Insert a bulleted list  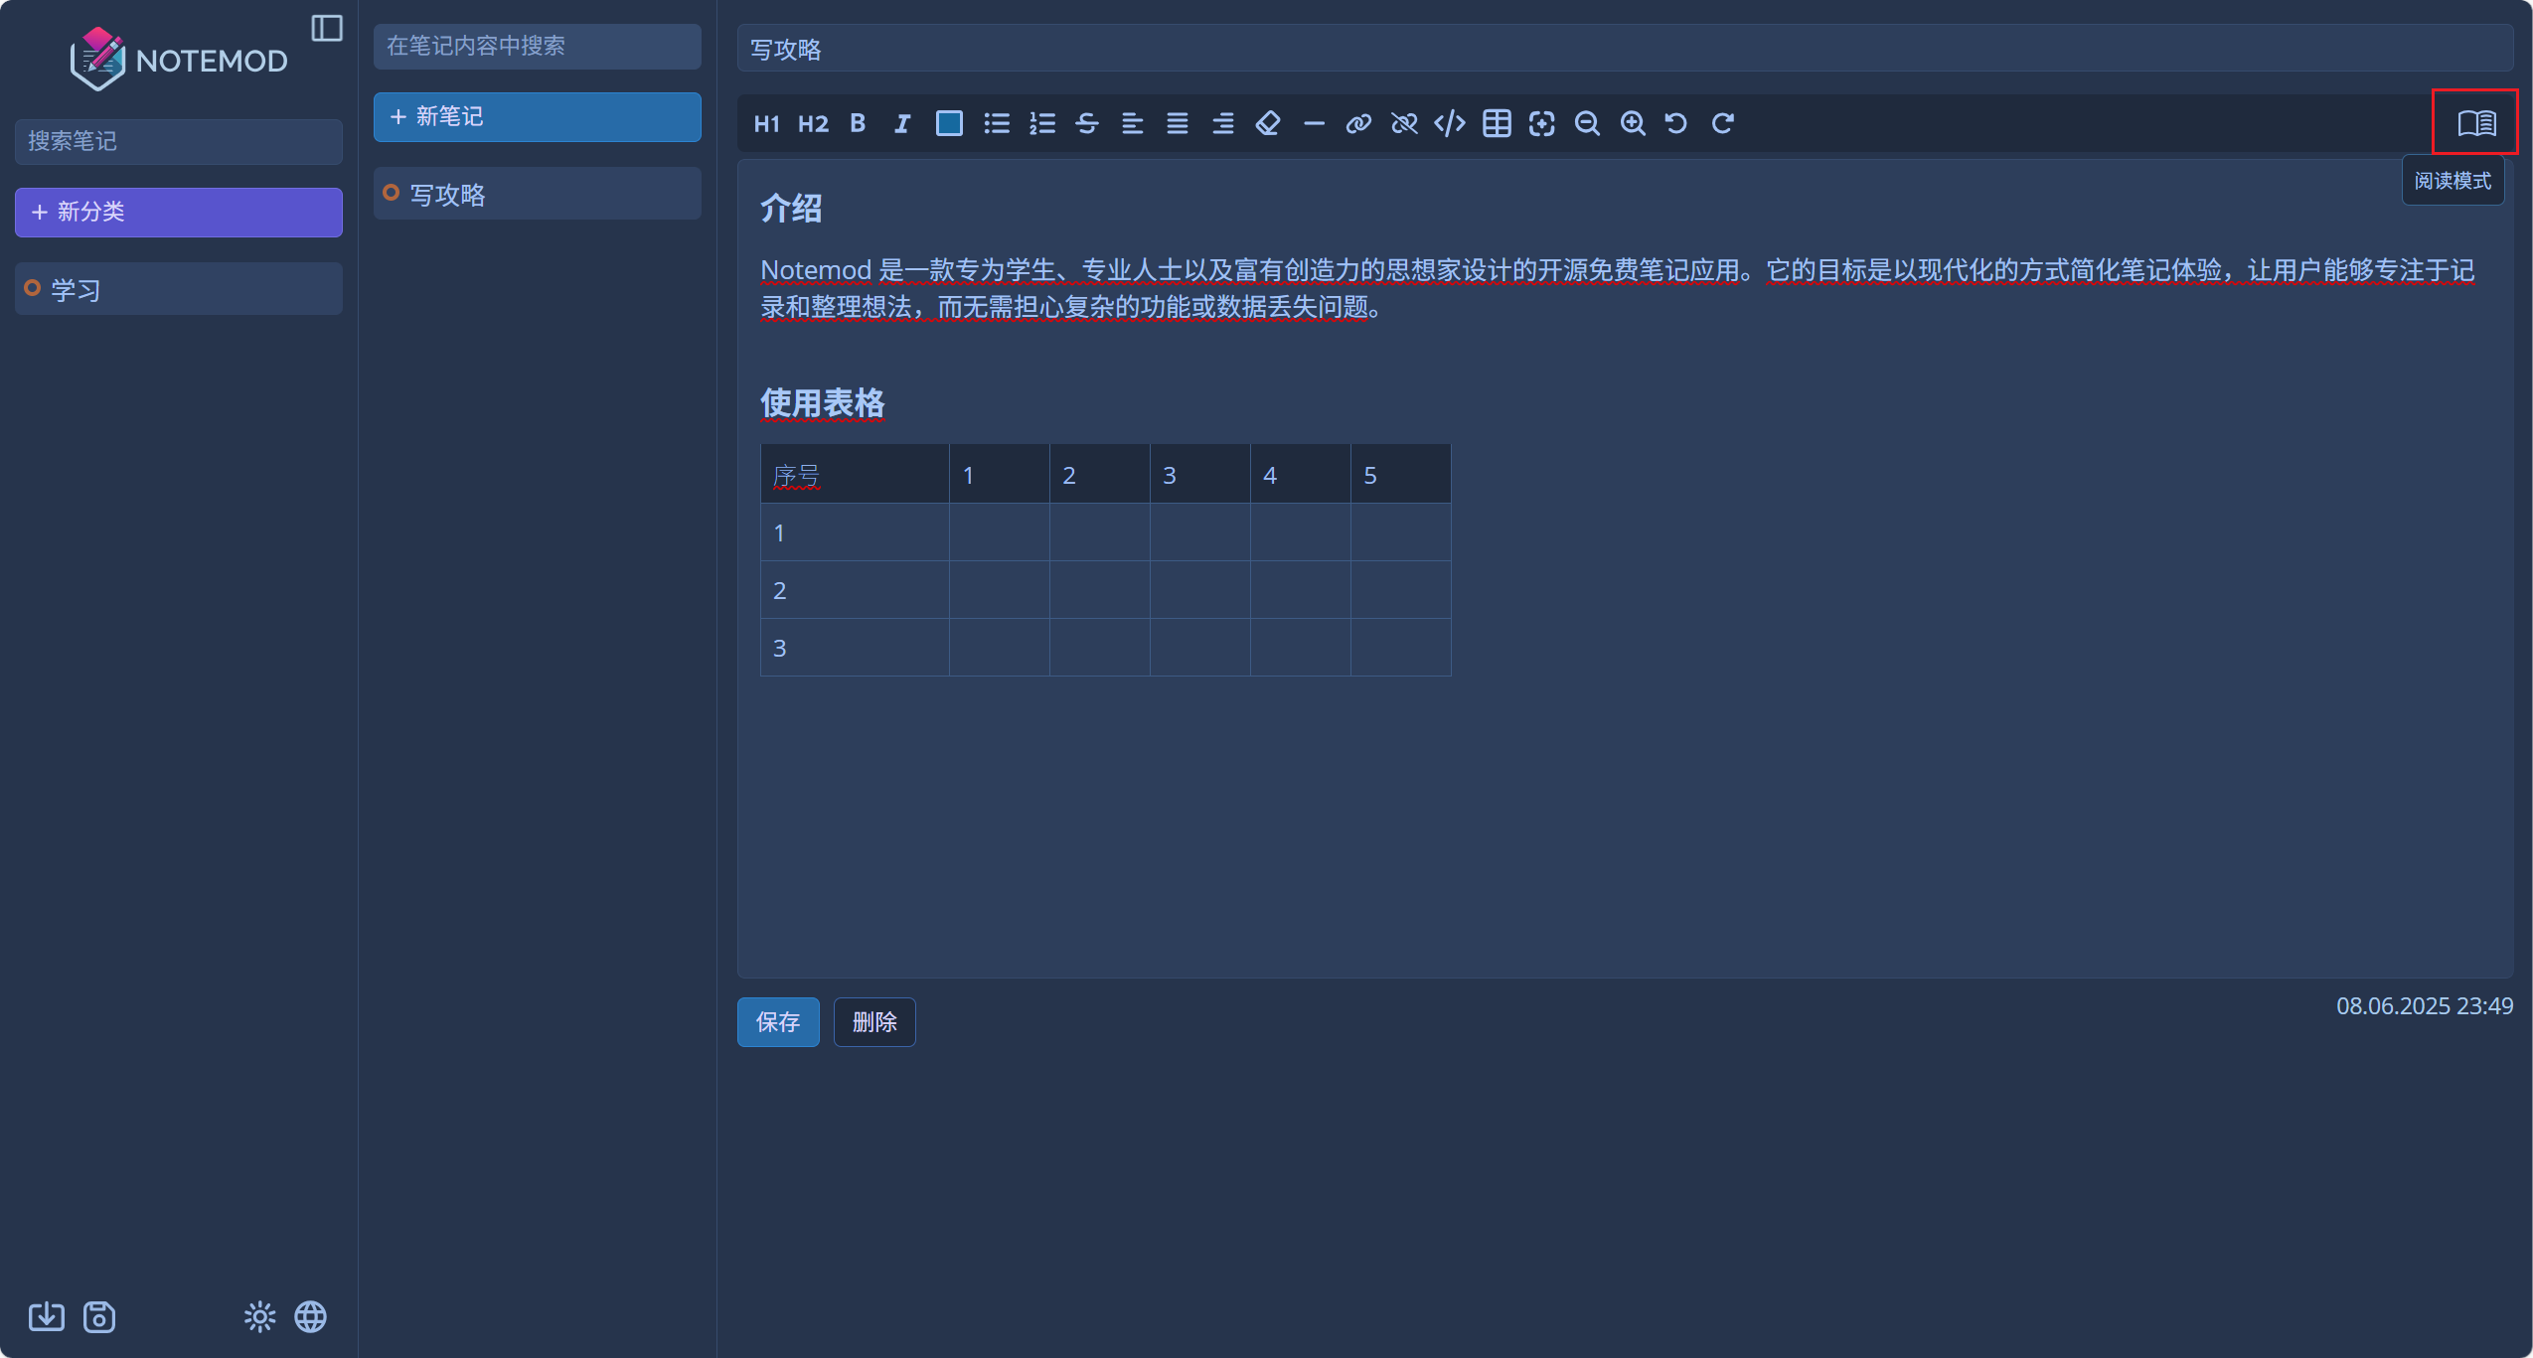coord(997,123)
